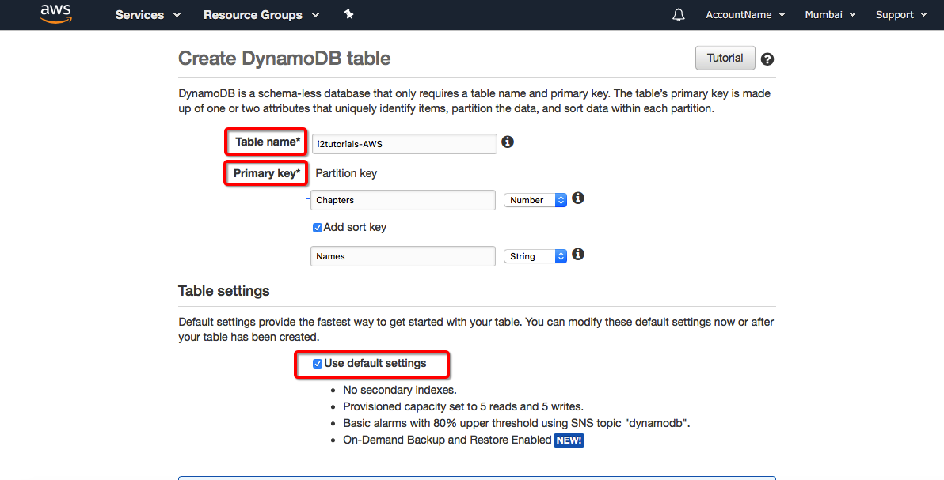Click the Table settings heading
944x480 pixels.
pyautogui.click(x=224, y=291)
